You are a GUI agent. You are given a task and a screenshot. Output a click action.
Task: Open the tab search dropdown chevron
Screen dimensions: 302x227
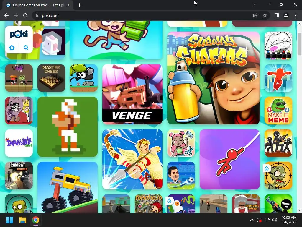(x=255, y=4)
